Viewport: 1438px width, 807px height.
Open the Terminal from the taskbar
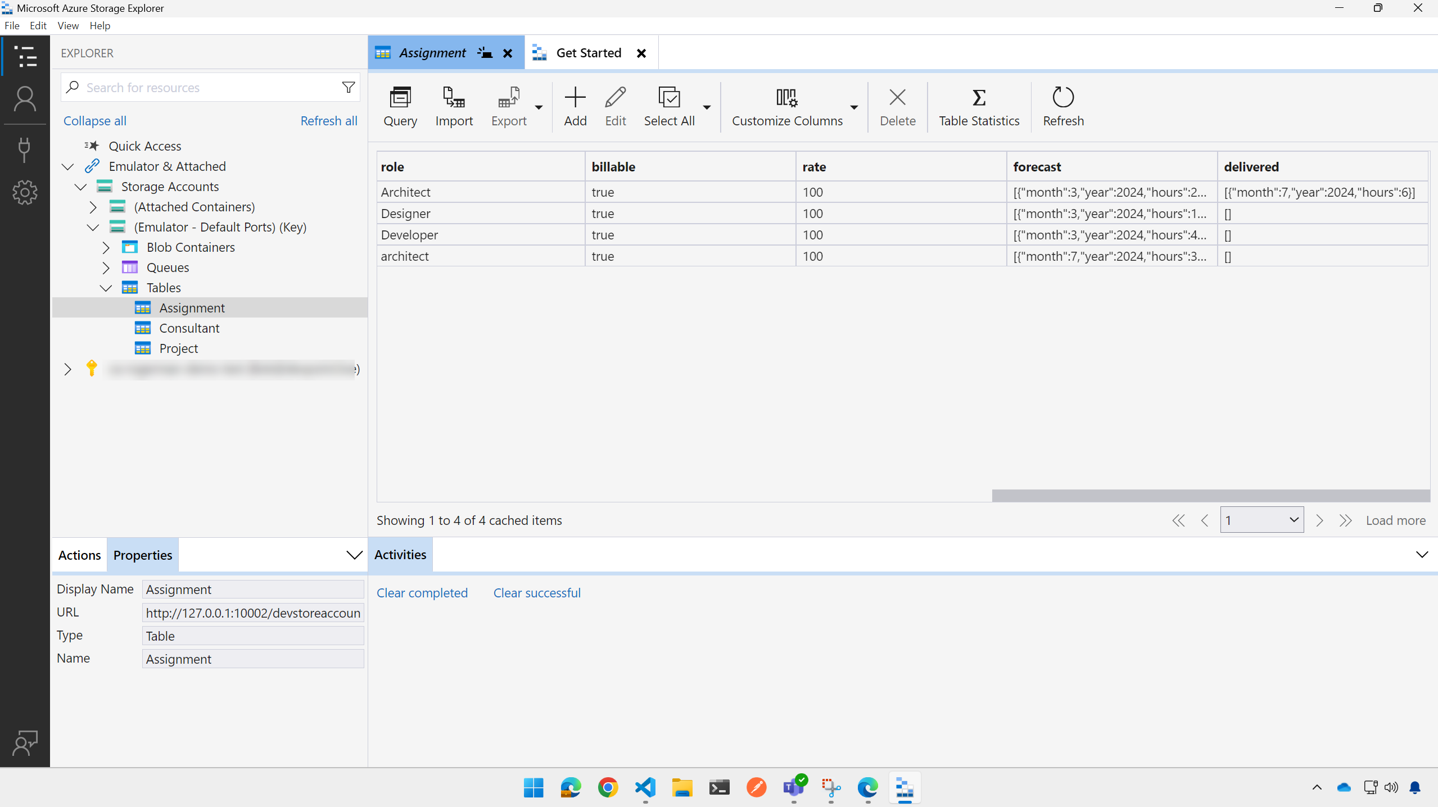[x=719, y=787]
